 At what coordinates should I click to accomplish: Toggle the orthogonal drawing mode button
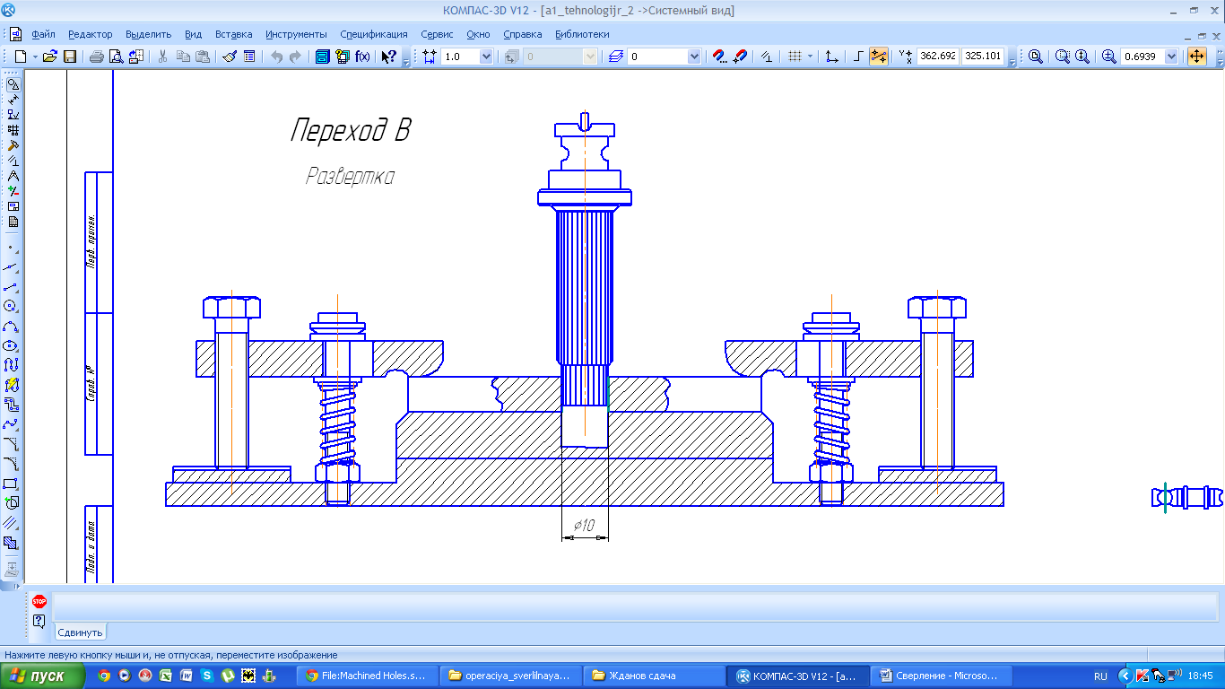(858, 57)
